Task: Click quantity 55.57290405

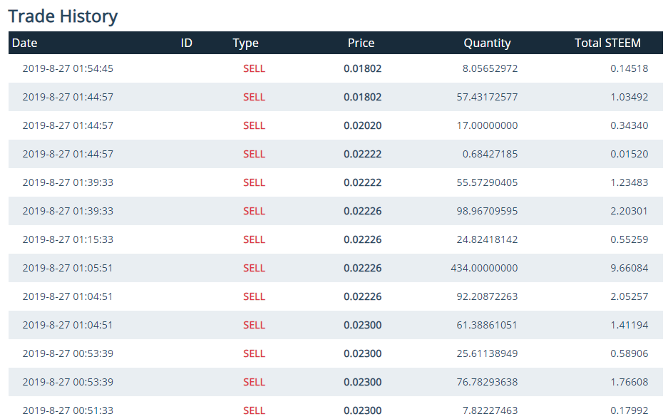Action: click(x=487, y=182)
